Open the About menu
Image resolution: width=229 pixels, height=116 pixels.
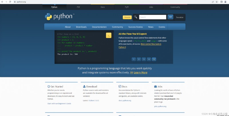point(68,27)
